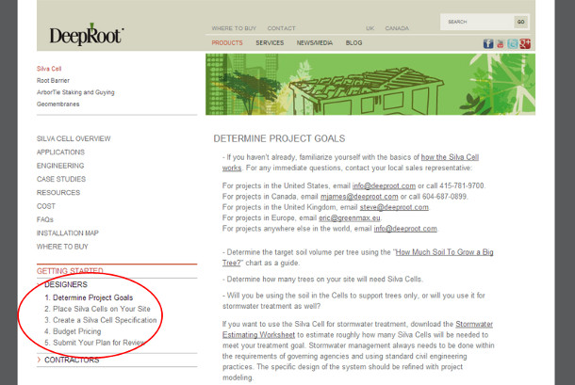Click the eric@greenmax.eu email link
The height and width of the screenshot is (385, 575).
coord(350,218)
